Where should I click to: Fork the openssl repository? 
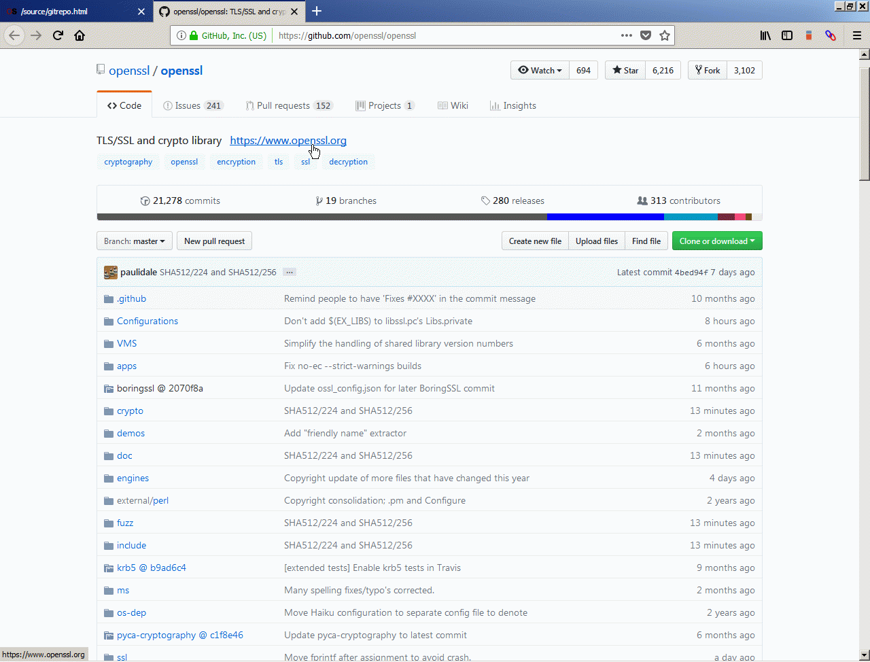(708, 71)
